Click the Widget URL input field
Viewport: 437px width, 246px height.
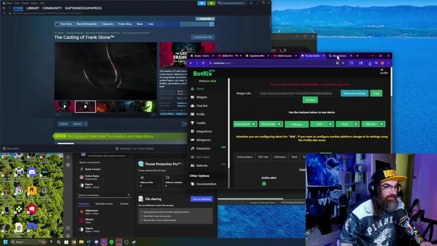(296, 93)
